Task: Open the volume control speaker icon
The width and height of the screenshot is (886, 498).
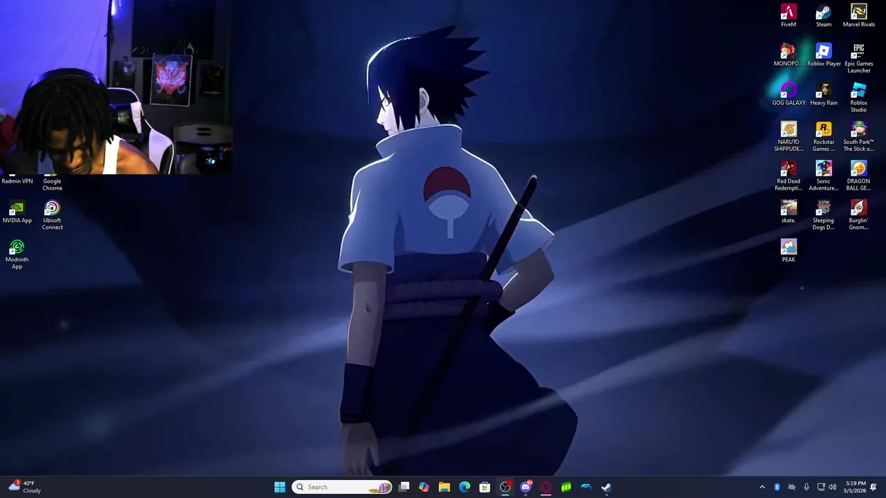Action: 833,487
